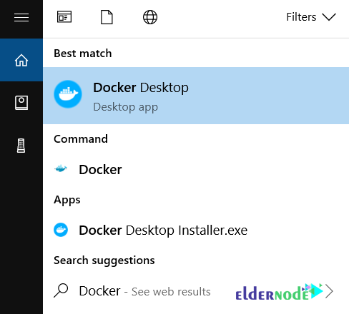Open the devices tower icon in sidebar
The image size is (349, 314).
[21, 146]
